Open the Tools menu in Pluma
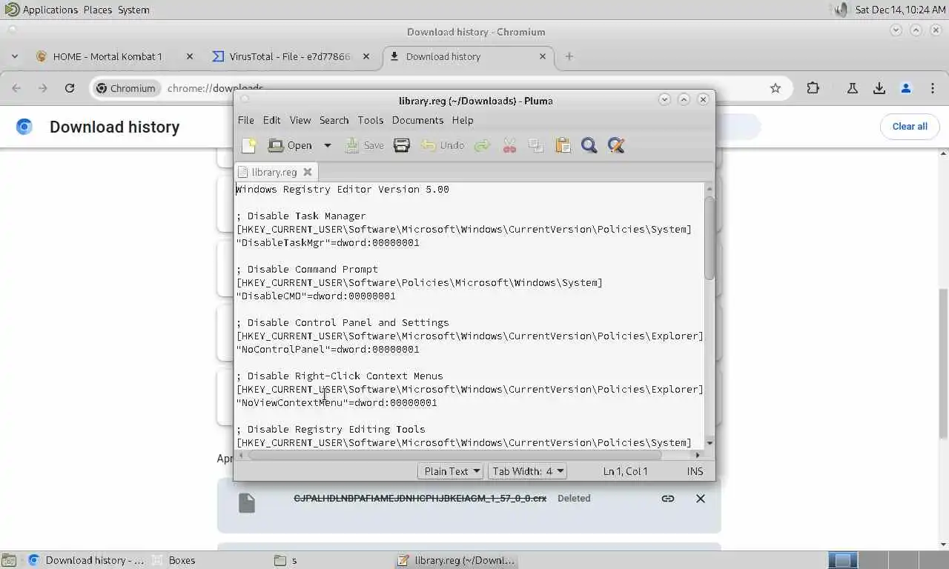The image size is (949, 569). (371, 120)
